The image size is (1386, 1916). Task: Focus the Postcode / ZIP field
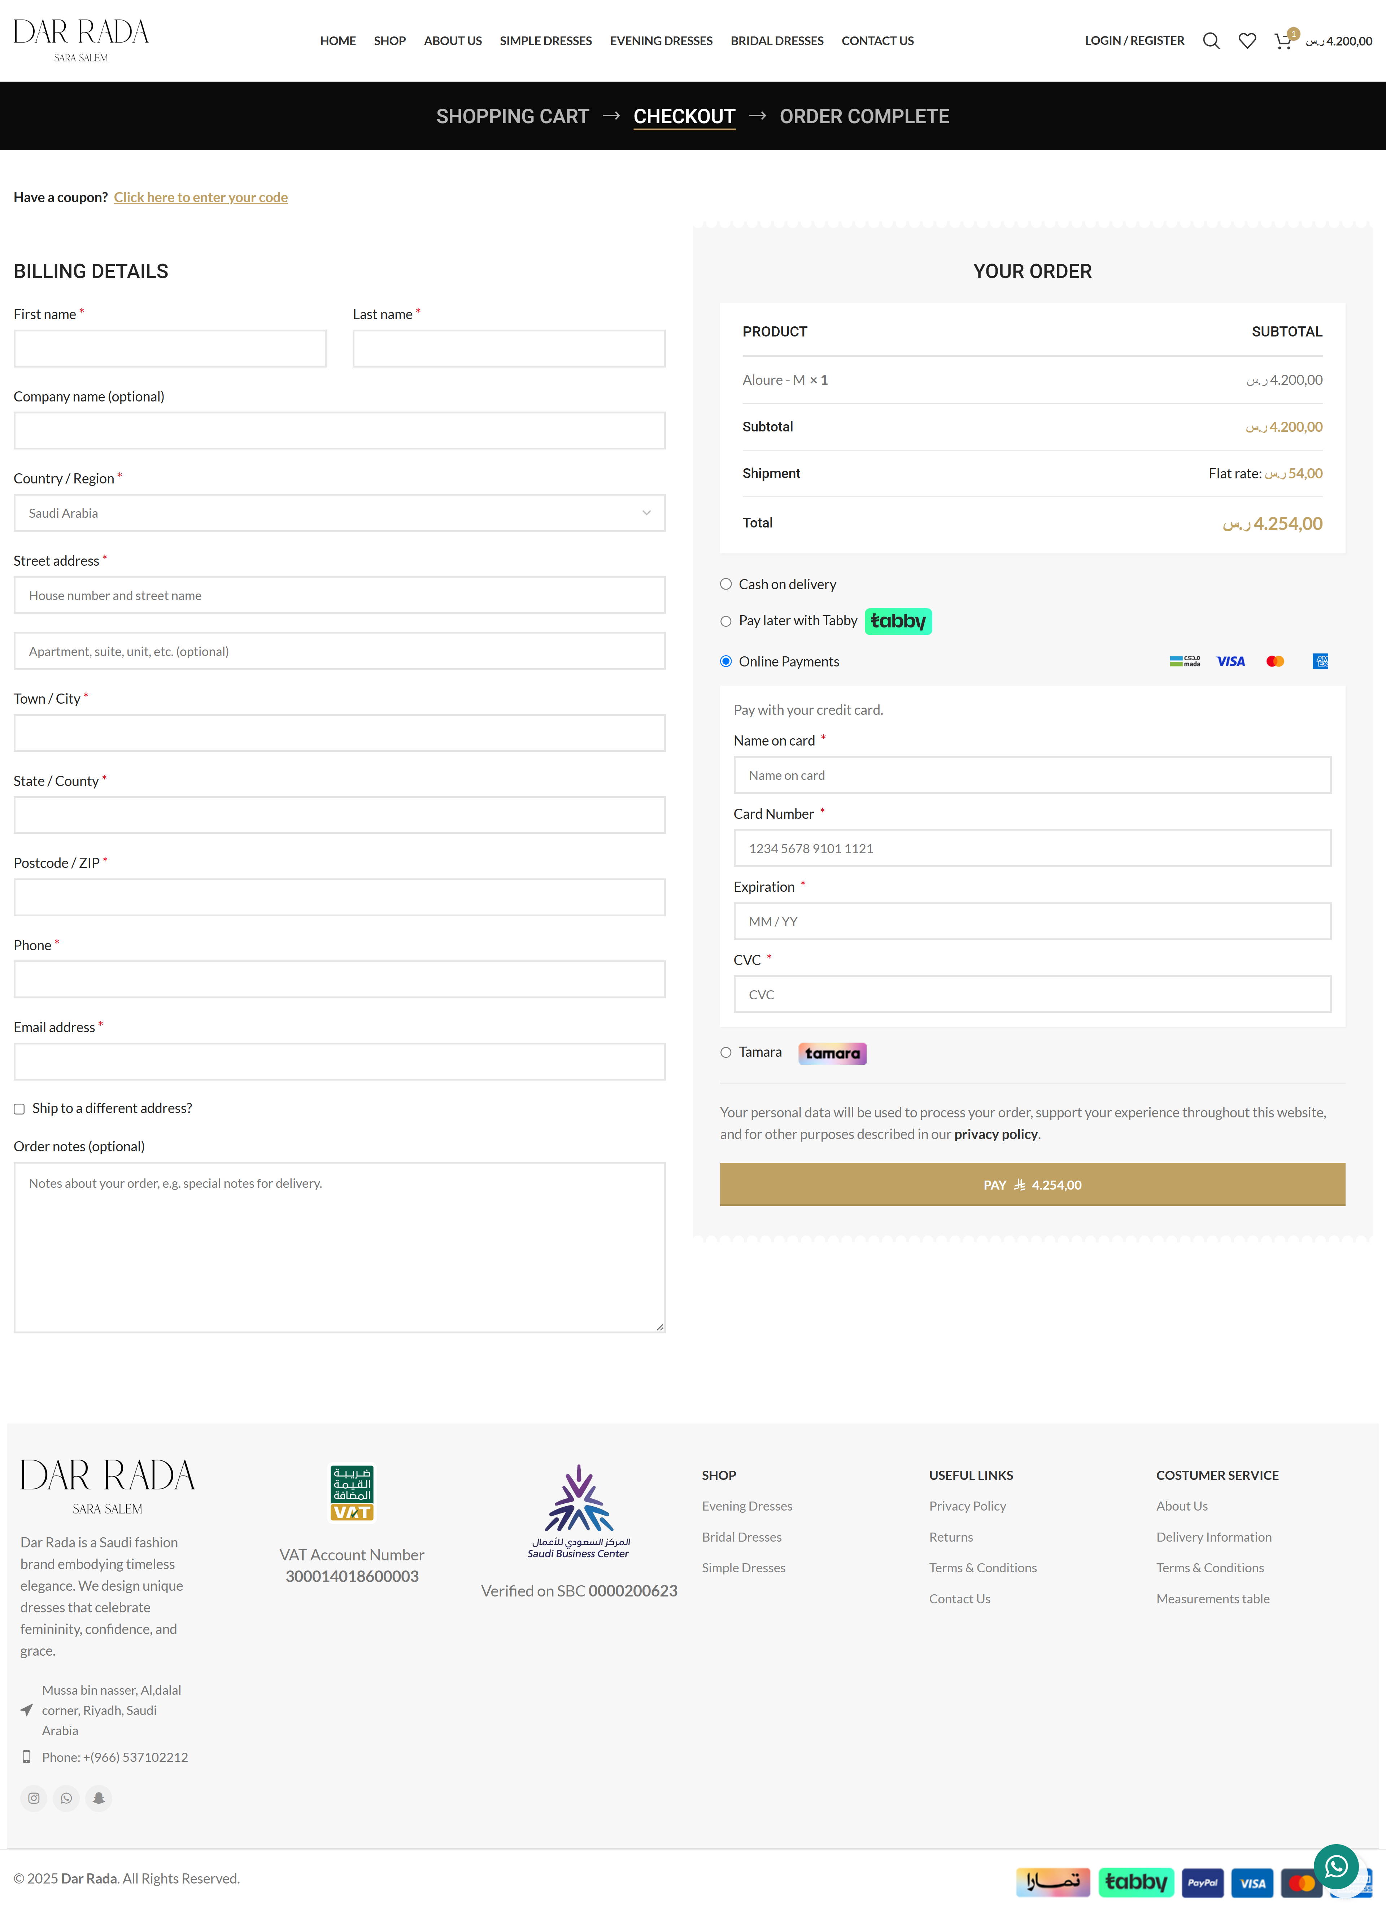(340, 897)
